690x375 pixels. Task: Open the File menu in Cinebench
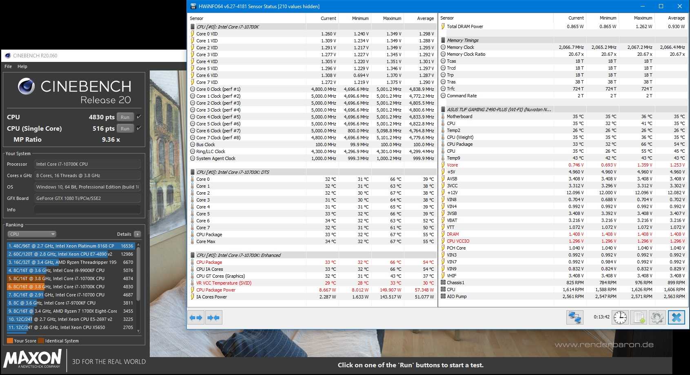click(8, 66)
